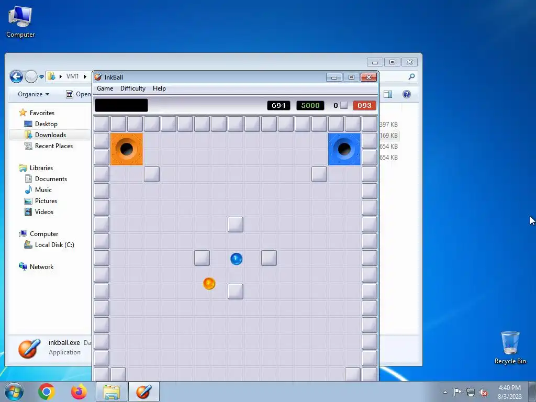
Task: Launch Chrome from the taskbar
Action: tap(47, 392)
